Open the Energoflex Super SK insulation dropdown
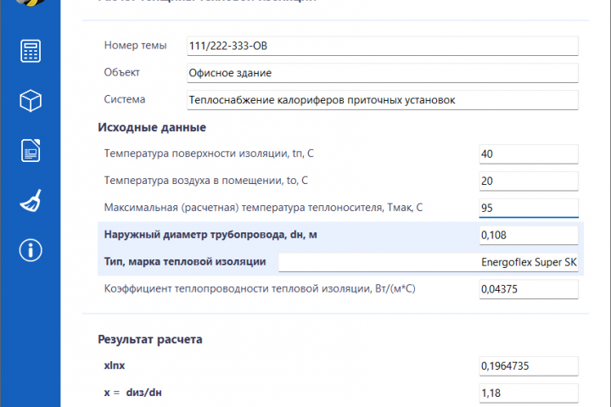The width and height of the screenshot is (611, 407). [429, 262]
